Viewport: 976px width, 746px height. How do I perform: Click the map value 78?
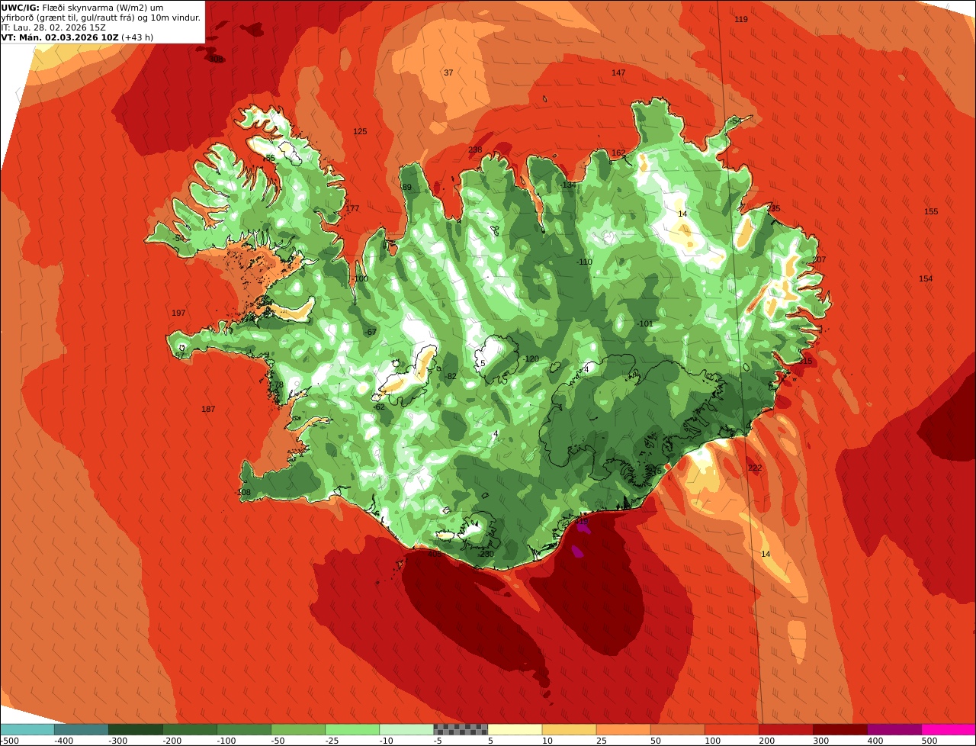click(278, 384)
